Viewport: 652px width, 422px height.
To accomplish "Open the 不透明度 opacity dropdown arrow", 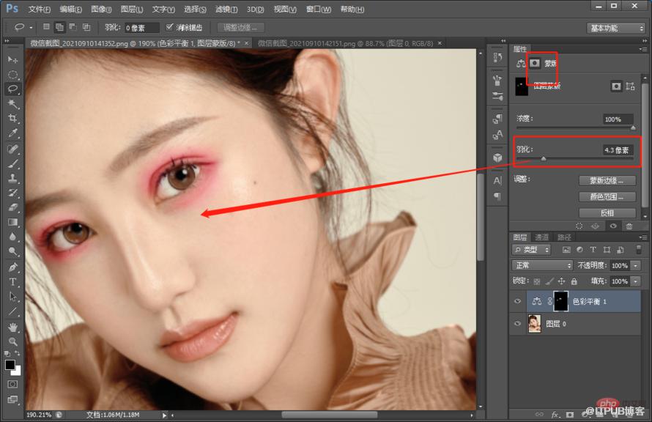I will [x=636, y=266].
